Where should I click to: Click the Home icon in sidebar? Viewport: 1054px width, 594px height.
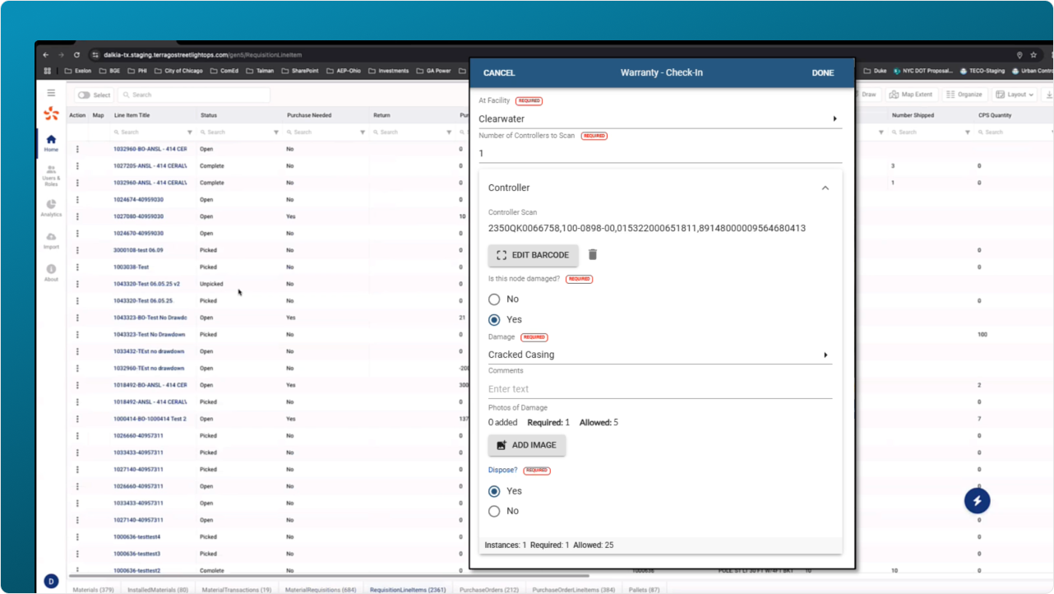pos(51,142)
